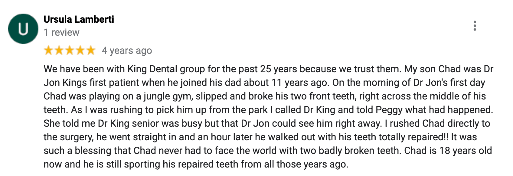
Task: Click the second yellow rating star
Action: pos(59,50)
